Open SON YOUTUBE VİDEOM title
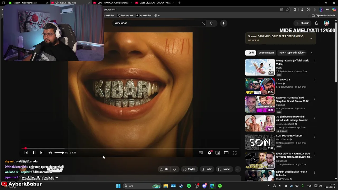The width and height of the screenshot is (338, 190). 289,136
